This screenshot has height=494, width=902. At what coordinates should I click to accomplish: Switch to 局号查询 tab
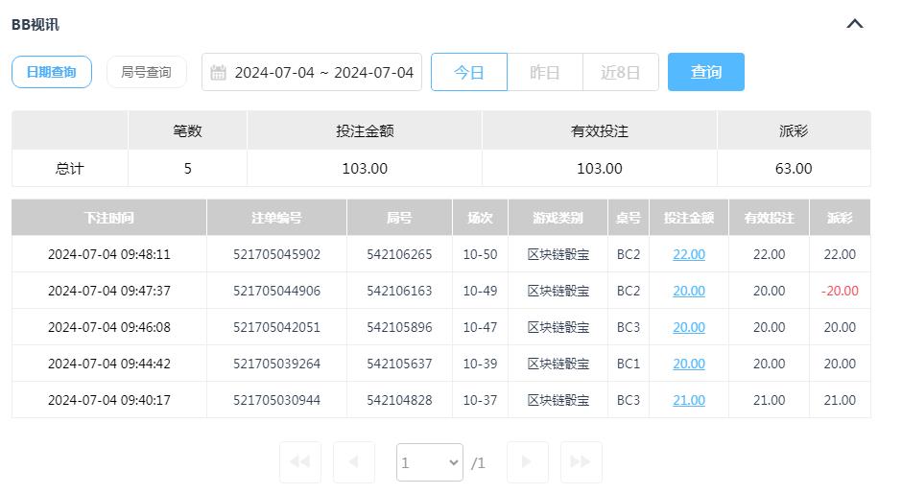point(146,72)
